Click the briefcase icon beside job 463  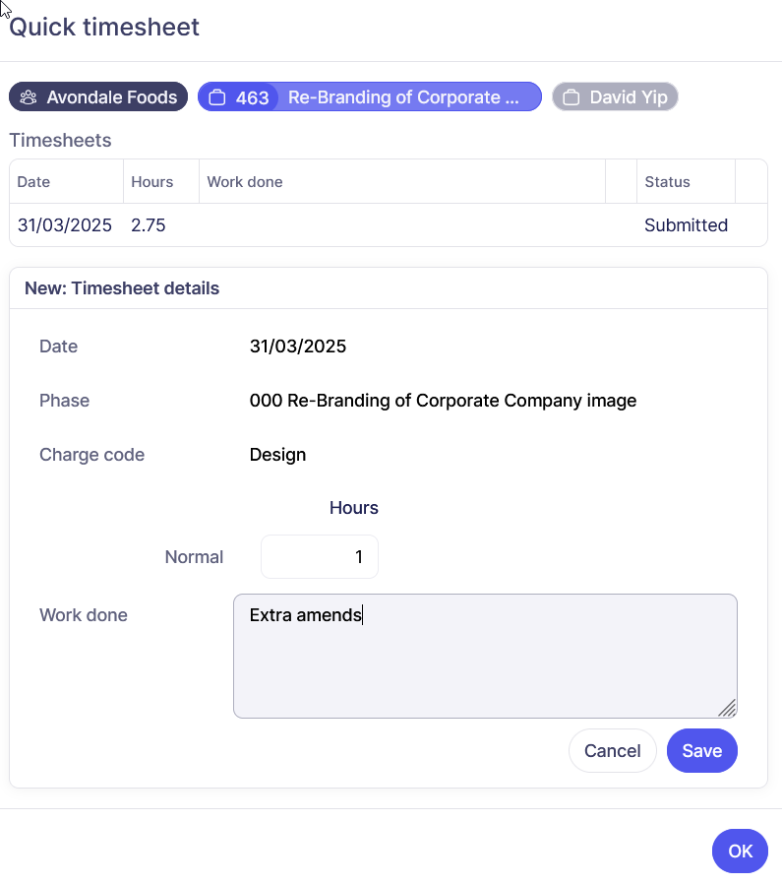coord(217,97)
